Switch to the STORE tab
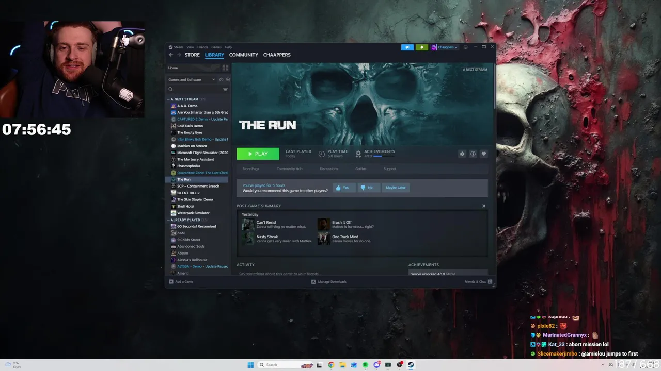Screen dimensions: 661x371 [x=192, y=55]
